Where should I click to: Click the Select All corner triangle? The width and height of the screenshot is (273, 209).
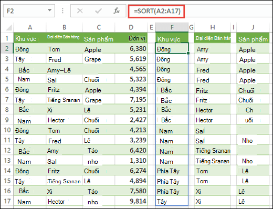click(9, 27)
